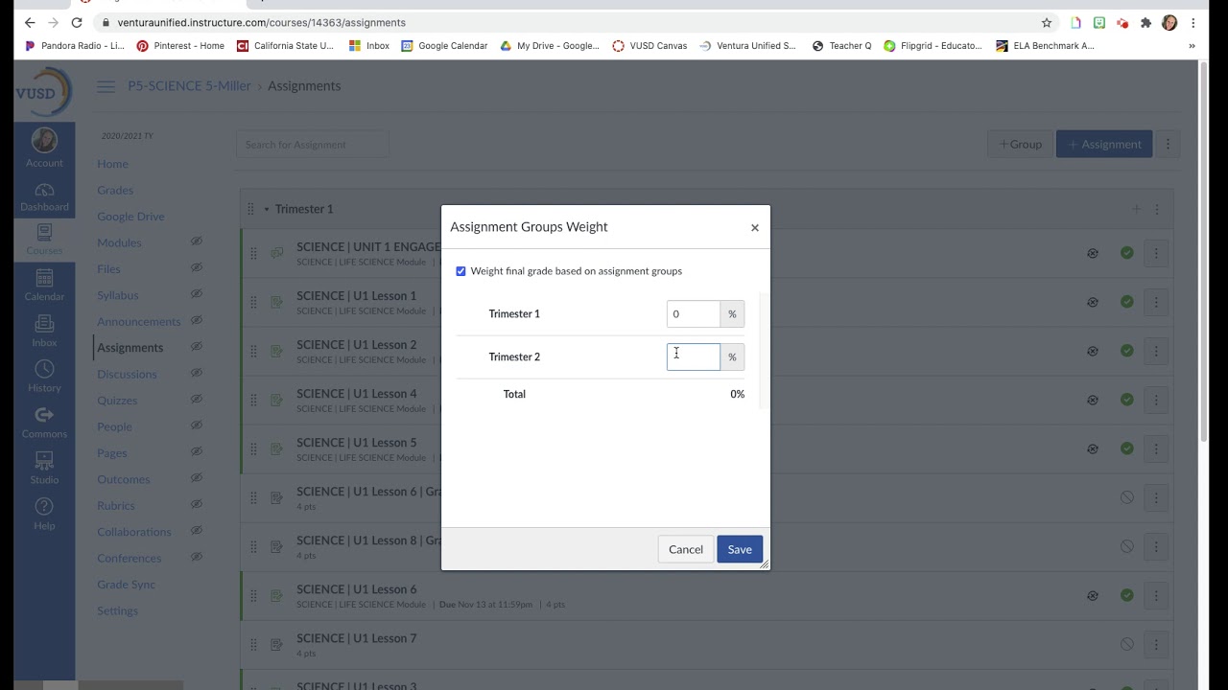This screenshot has height=690, width=1228.
Task: Toggle Modules navigation visibility eye icon
Action: 197,242
